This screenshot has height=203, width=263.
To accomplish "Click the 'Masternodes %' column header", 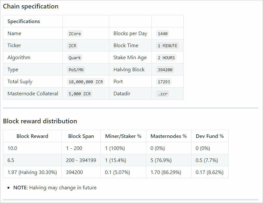I will tap(168, 136).
